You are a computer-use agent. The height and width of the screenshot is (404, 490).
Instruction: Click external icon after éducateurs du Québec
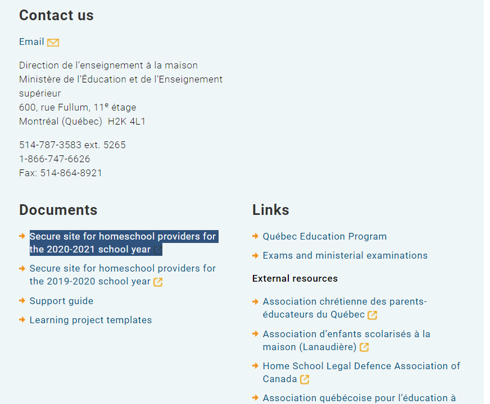[372, 315]
